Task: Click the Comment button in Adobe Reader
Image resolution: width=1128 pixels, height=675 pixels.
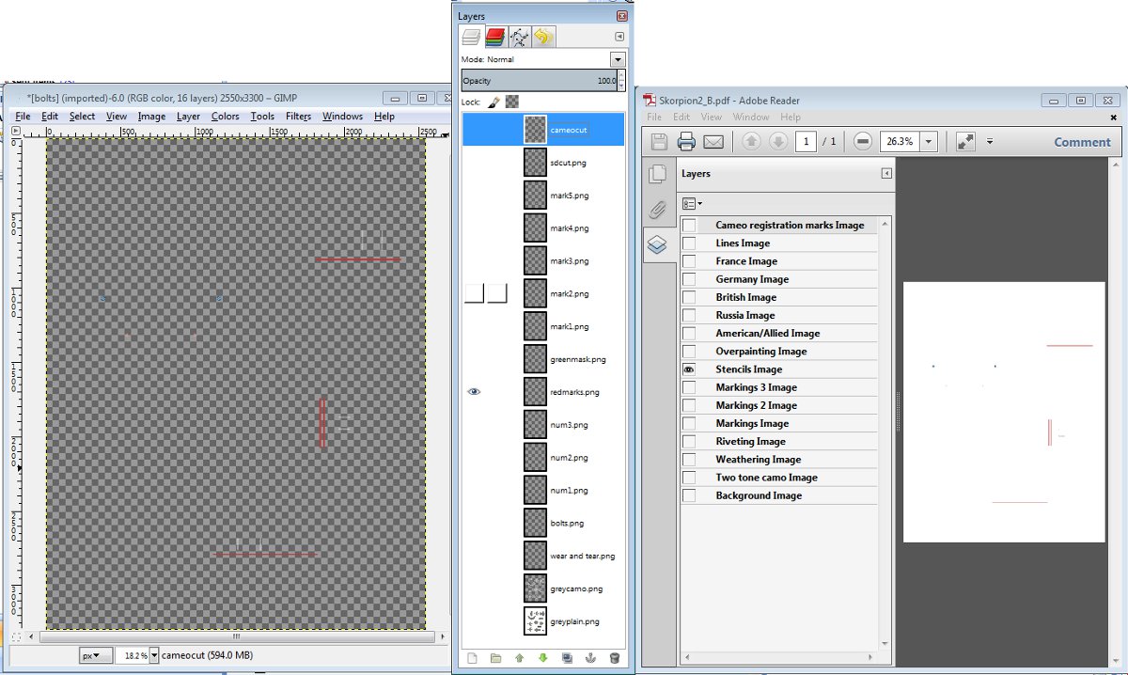Action: (x=1082, y=142)
